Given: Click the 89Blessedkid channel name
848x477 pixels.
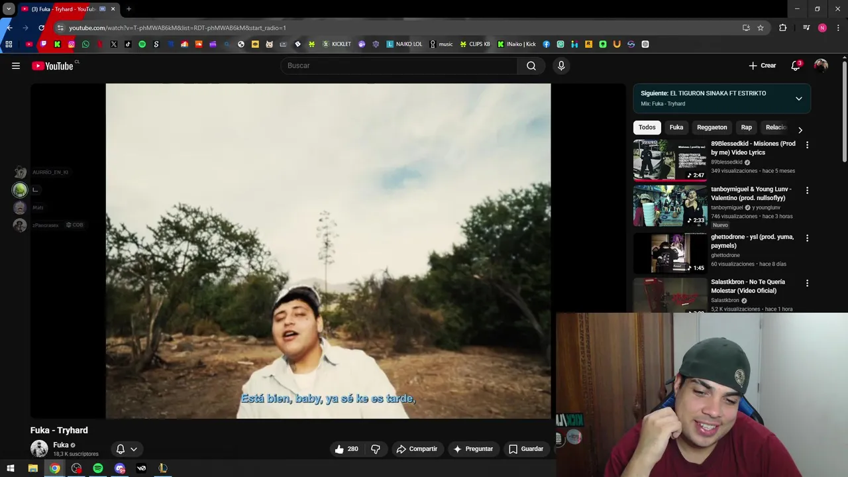Looking at the screenshot, I should pyautogui.click(x=727, y=162).
